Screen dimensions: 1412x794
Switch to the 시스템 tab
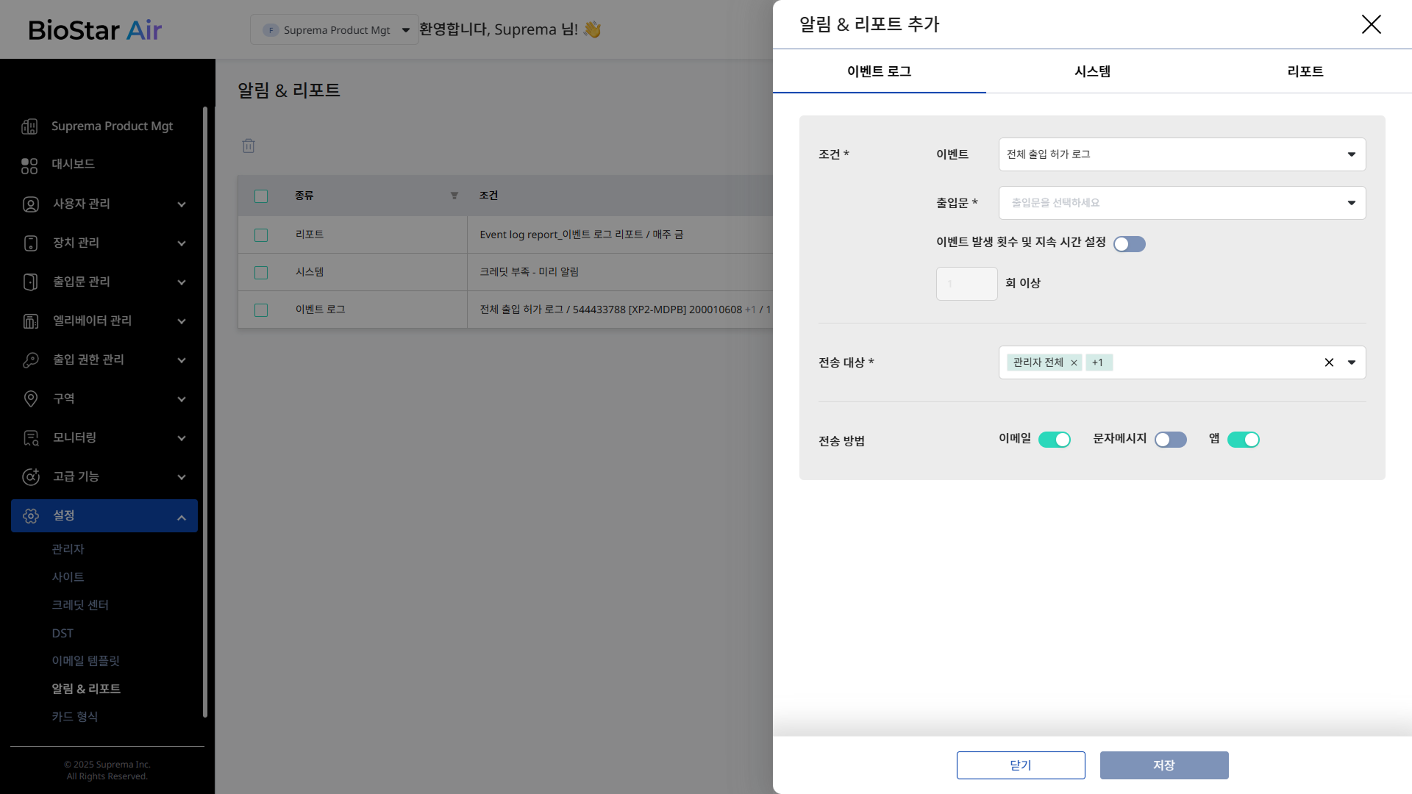point(1092,71)
